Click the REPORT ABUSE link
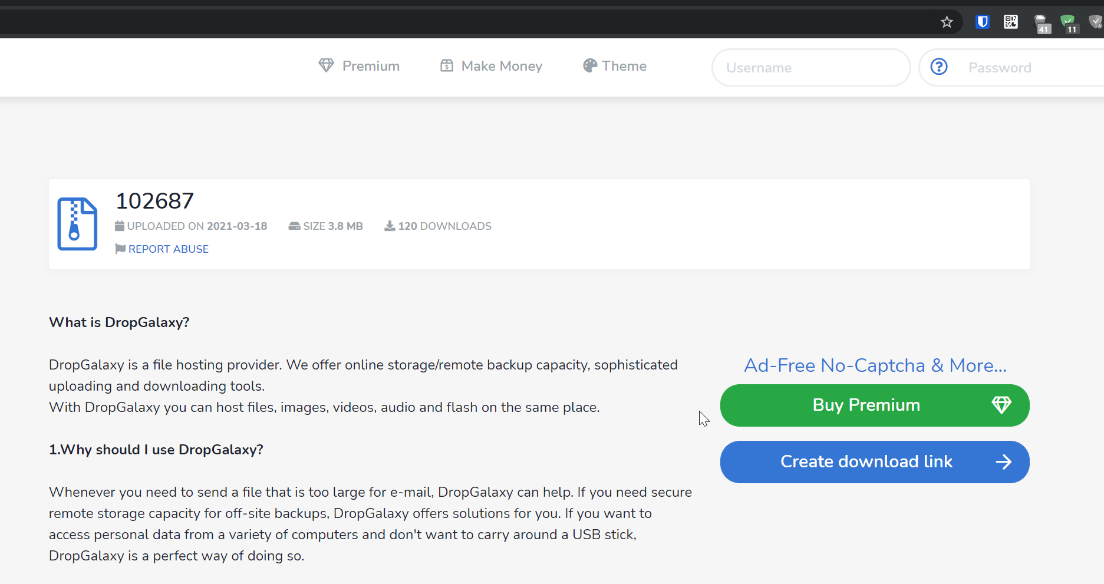The image size is (1104, 584). [x=169, y=249]
